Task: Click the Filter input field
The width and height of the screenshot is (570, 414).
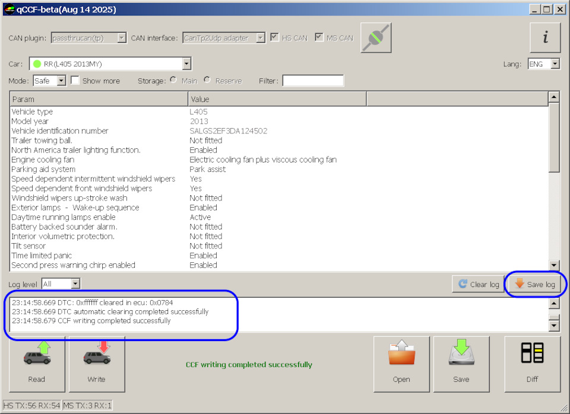Action: [313, 81]
